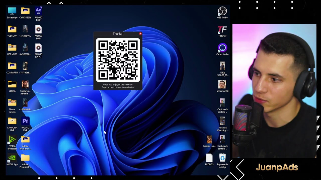The image size is (321, 180).
Task: Click the QR code in Thanks! dialog
Action: pyautogui.click(x=118, y=60)
